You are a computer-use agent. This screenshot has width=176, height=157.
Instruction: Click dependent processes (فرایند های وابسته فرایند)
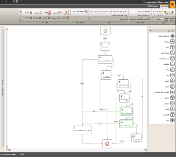[119, 15]
